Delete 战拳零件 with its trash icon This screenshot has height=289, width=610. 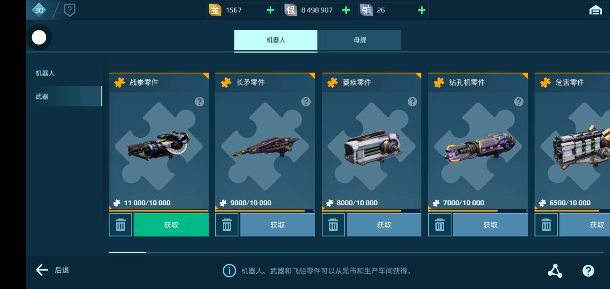click(120, 225)
